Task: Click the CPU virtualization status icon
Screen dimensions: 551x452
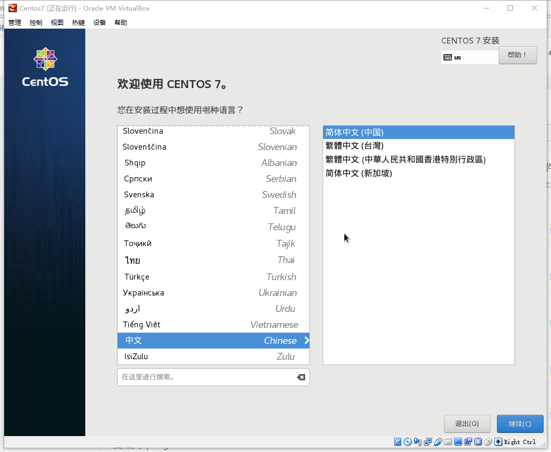Action: (x=478, y=442)
